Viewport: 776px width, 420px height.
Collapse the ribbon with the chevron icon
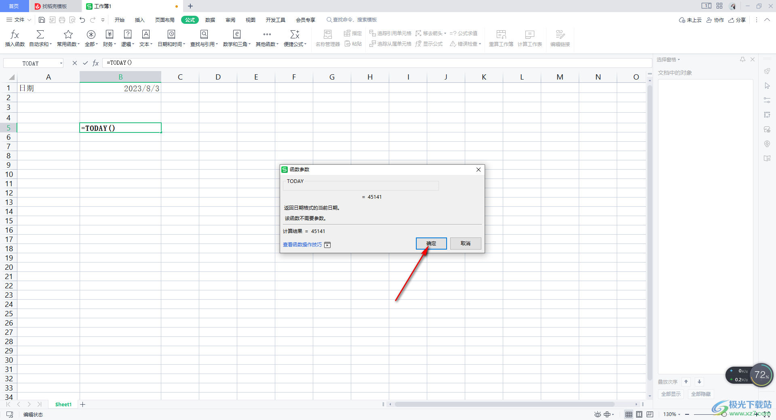click(767, 20)
